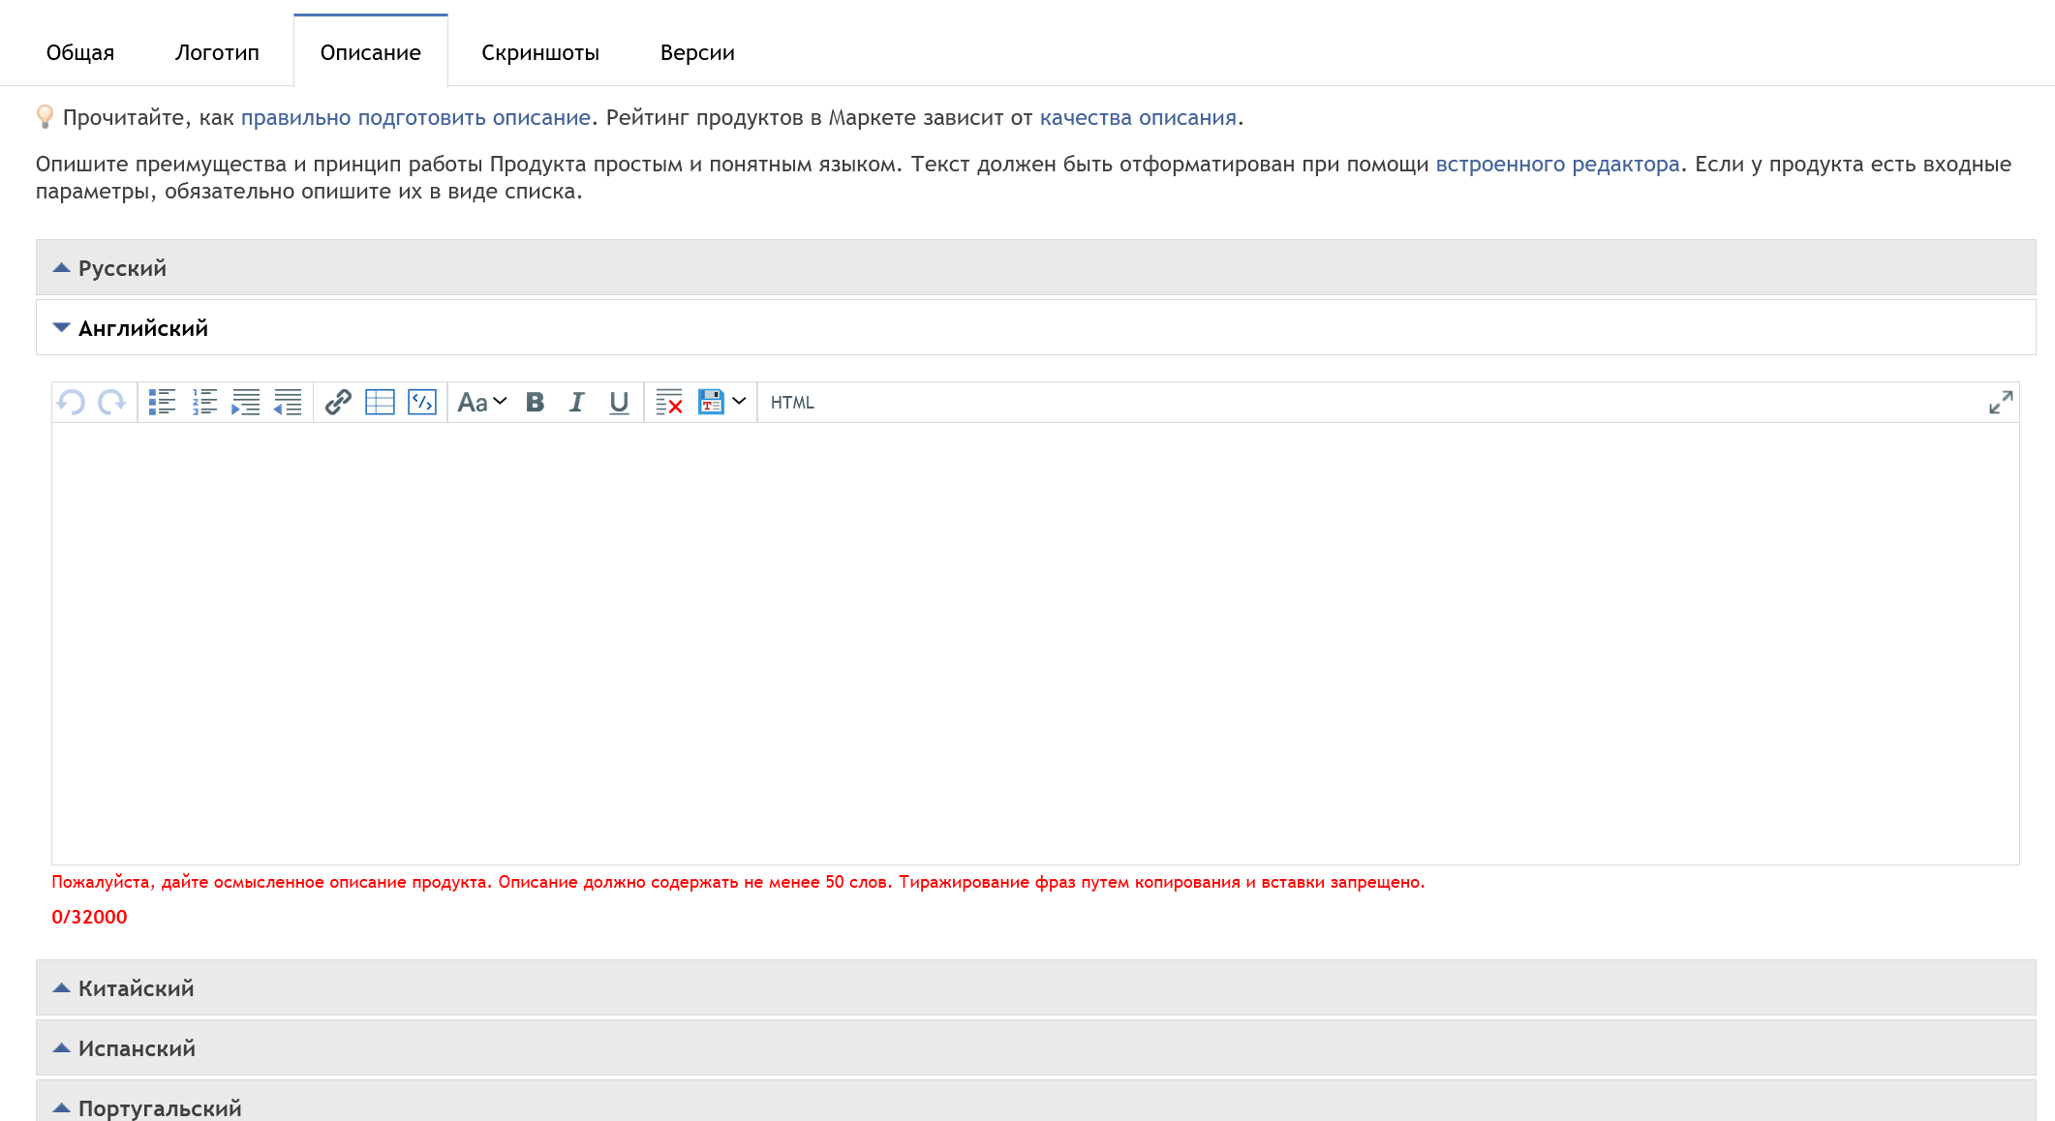Insert a bulleted list
The height and width of the screenshot is (1121, 2055).
coord(162,402)
